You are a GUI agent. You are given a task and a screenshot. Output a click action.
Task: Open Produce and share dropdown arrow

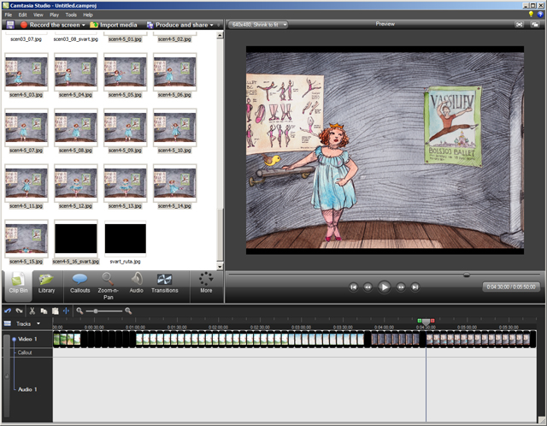pos(211,25)
